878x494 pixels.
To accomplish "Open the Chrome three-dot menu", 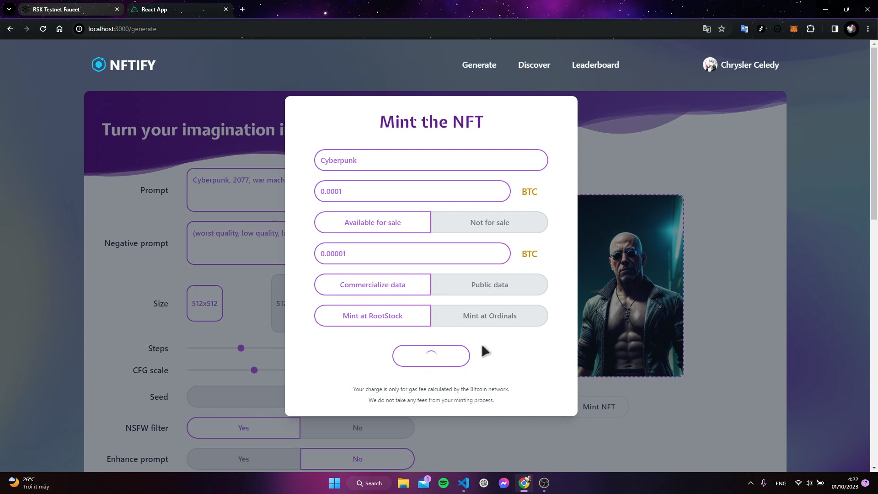I will pos(867,29).
